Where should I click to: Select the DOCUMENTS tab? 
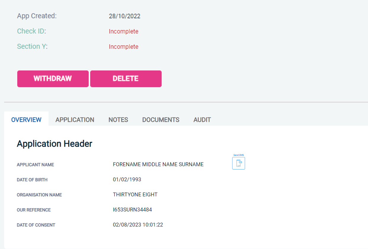point(161,120)
